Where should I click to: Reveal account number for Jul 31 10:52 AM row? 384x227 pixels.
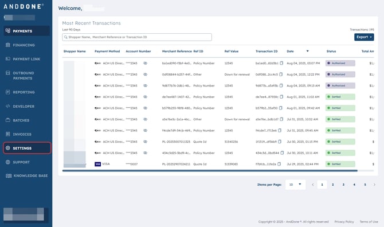point(145,119)
